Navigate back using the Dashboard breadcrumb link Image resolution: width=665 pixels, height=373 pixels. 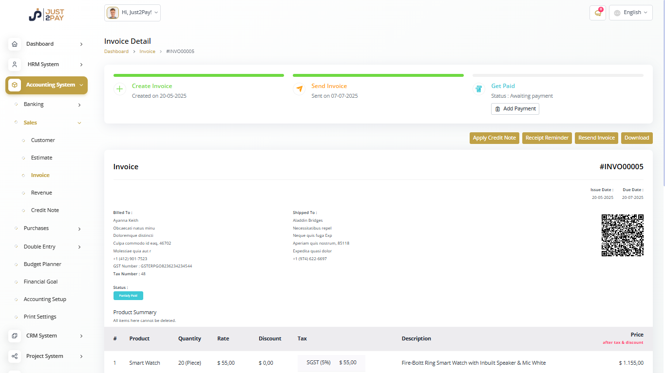[116, 51]
